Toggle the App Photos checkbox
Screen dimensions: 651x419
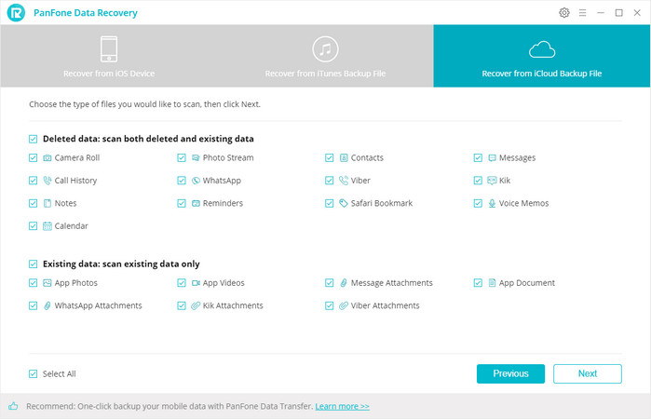pyautogui.click(x=34, y=283)
